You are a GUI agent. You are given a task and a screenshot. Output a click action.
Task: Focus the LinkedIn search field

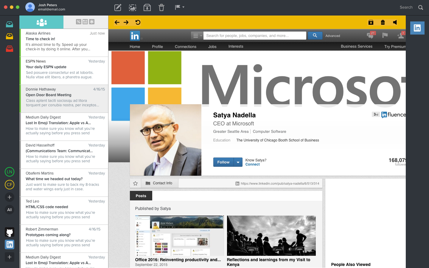pos(255,36)
